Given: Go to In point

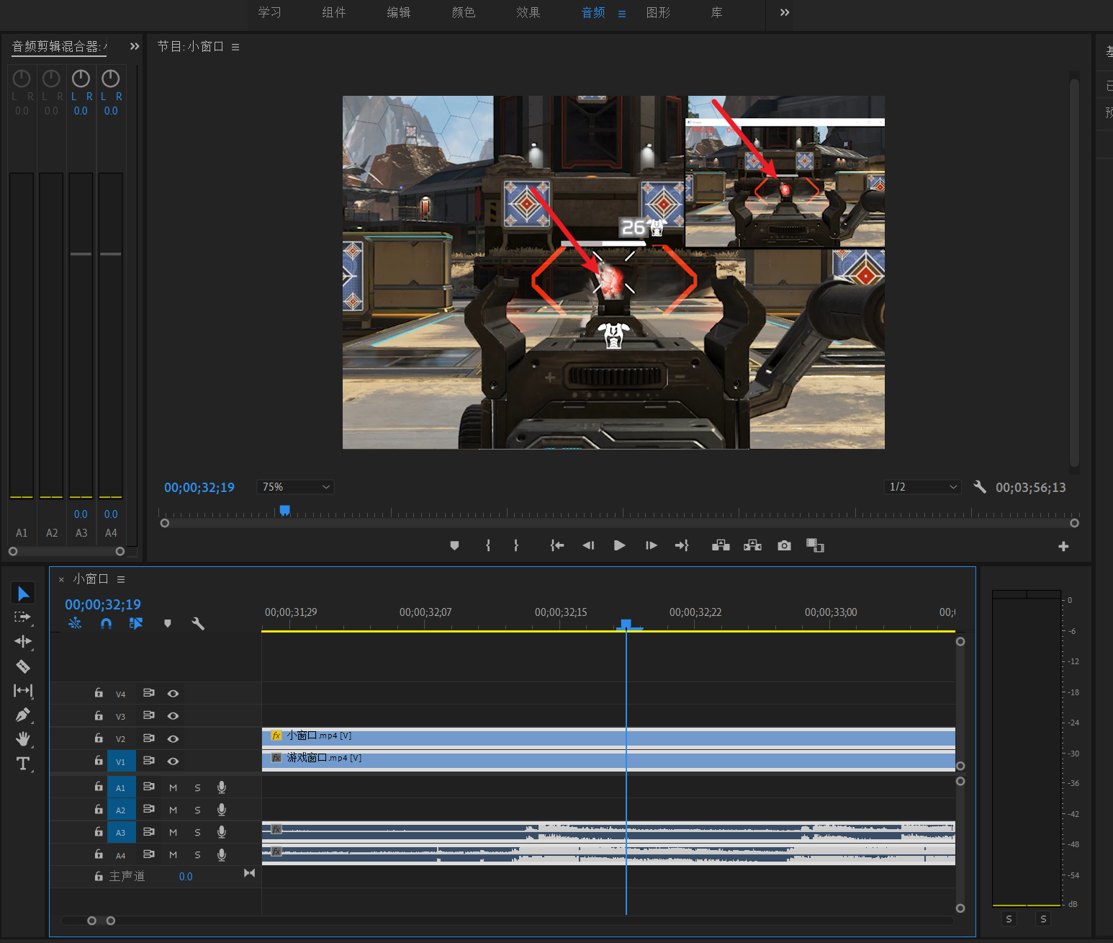Looking at the screenshot, I should (557, 546).
